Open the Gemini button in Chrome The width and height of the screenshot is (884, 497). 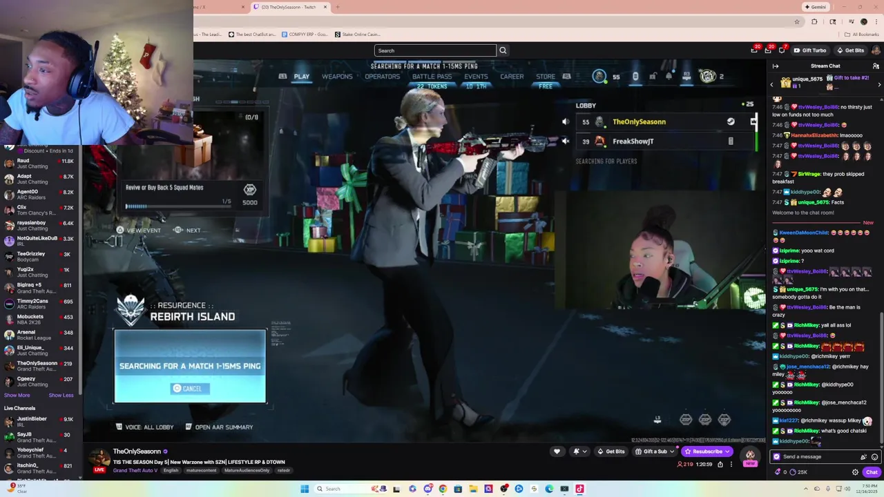[816, 7]
